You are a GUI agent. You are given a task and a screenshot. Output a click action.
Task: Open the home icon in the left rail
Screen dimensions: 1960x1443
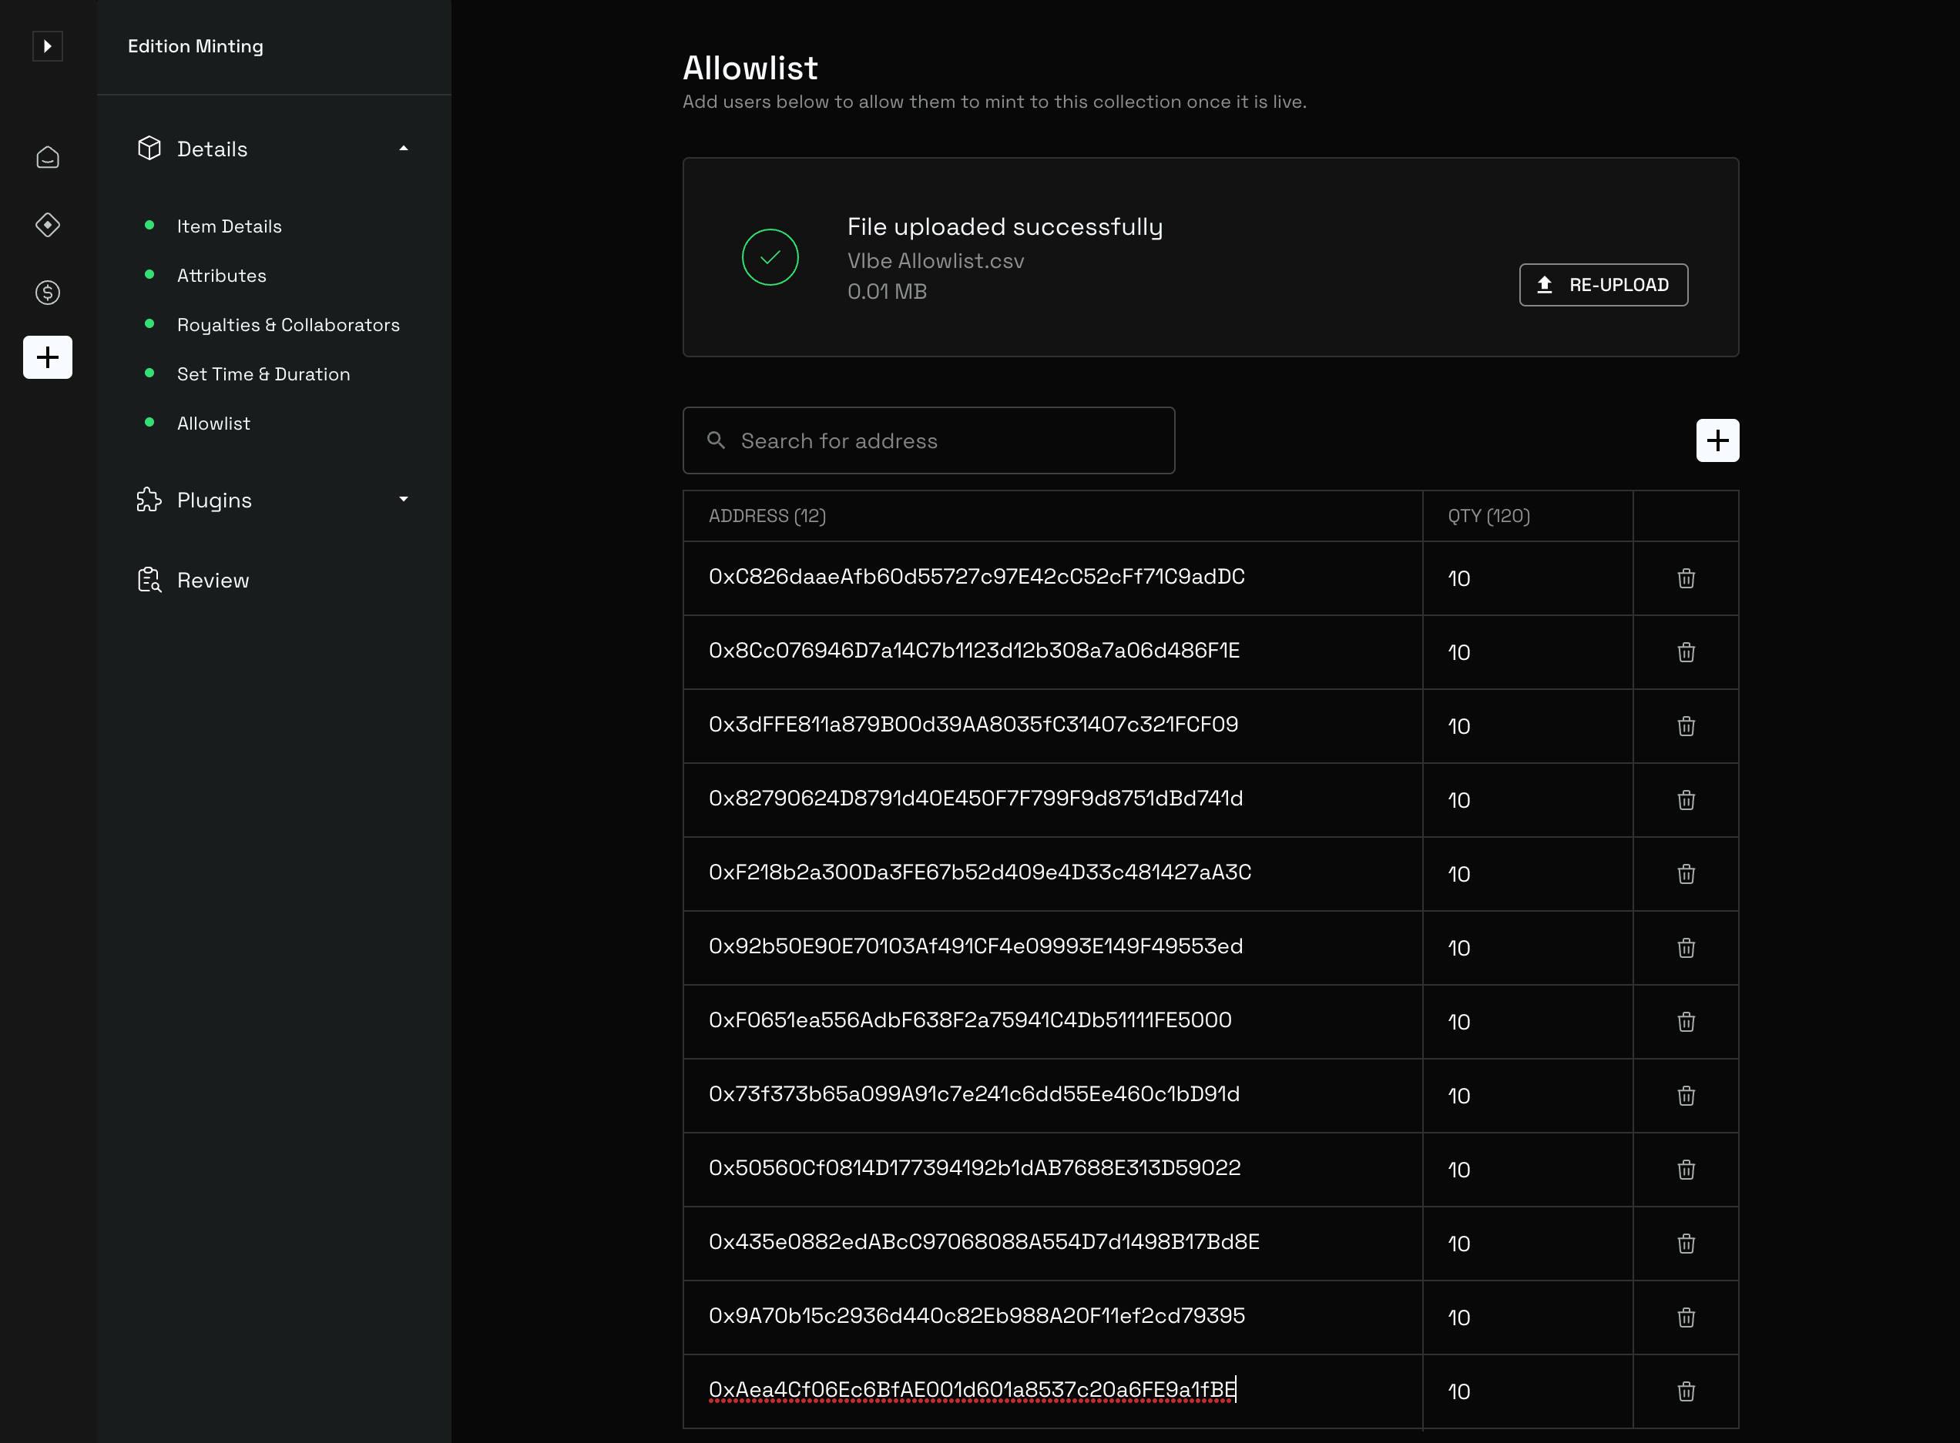47,157
